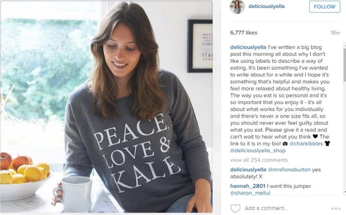Viewport: 346px width, 215px height.
Task: Click the camera emoji in the caption
Action: [285, 144]
